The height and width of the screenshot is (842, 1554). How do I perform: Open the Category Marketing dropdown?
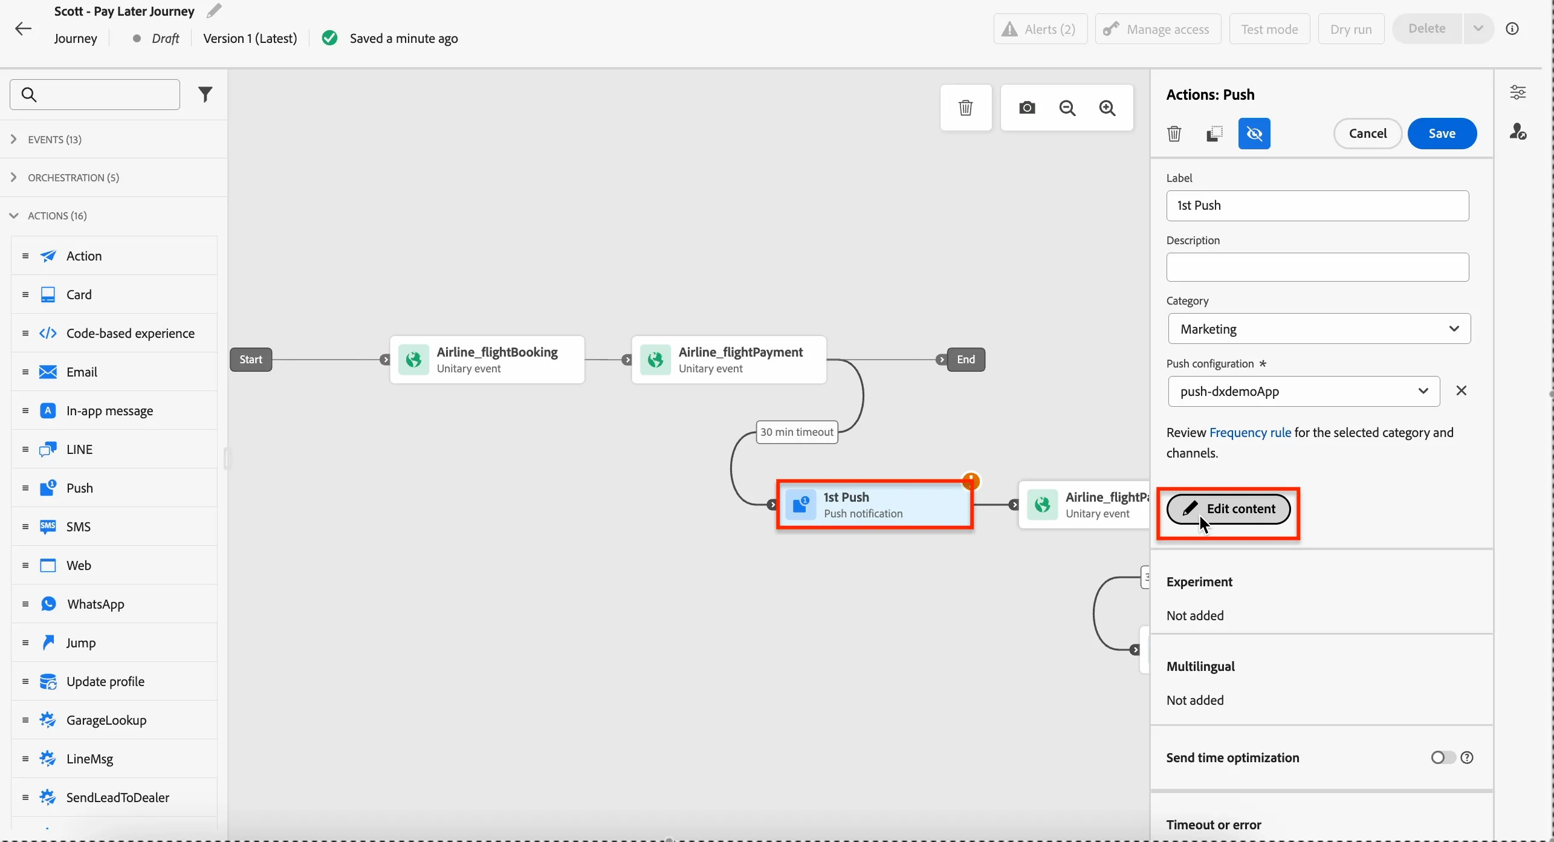1319,329
